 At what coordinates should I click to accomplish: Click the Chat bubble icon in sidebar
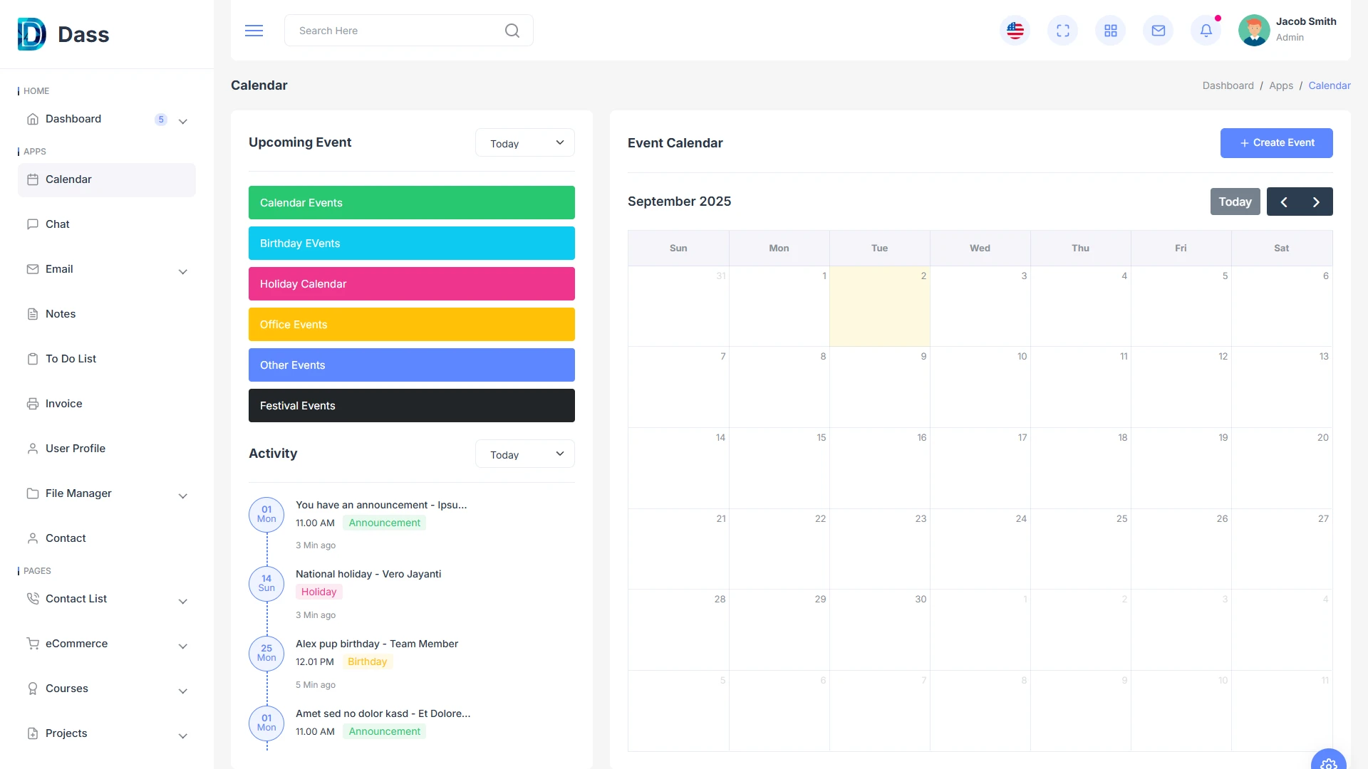[33, 224]
